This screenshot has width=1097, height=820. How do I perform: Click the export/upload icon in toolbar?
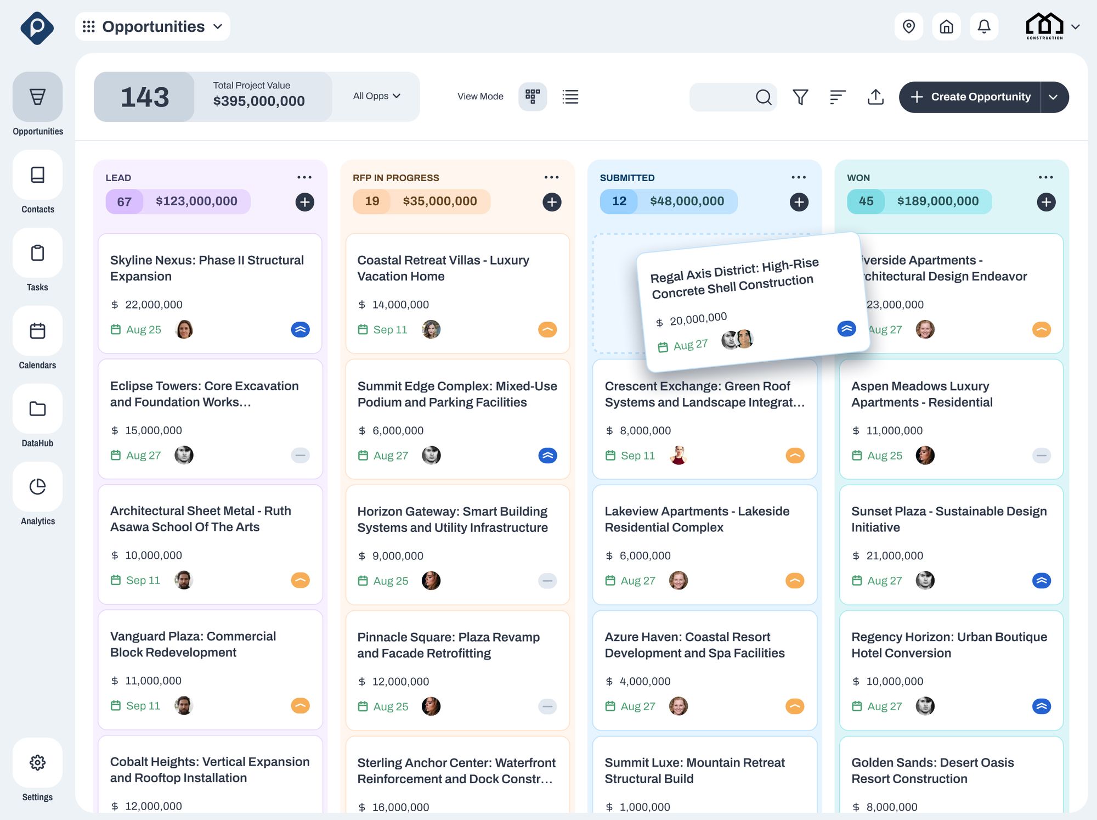click(875, 97)
